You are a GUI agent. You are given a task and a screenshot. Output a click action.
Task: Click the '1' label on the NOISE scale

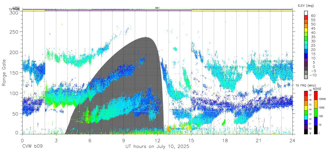(x=319, y=133)
